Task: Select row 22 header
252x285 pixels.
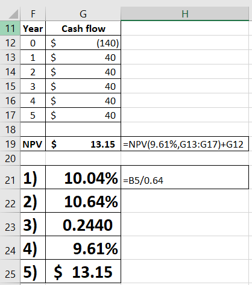Action: [10, 201]
